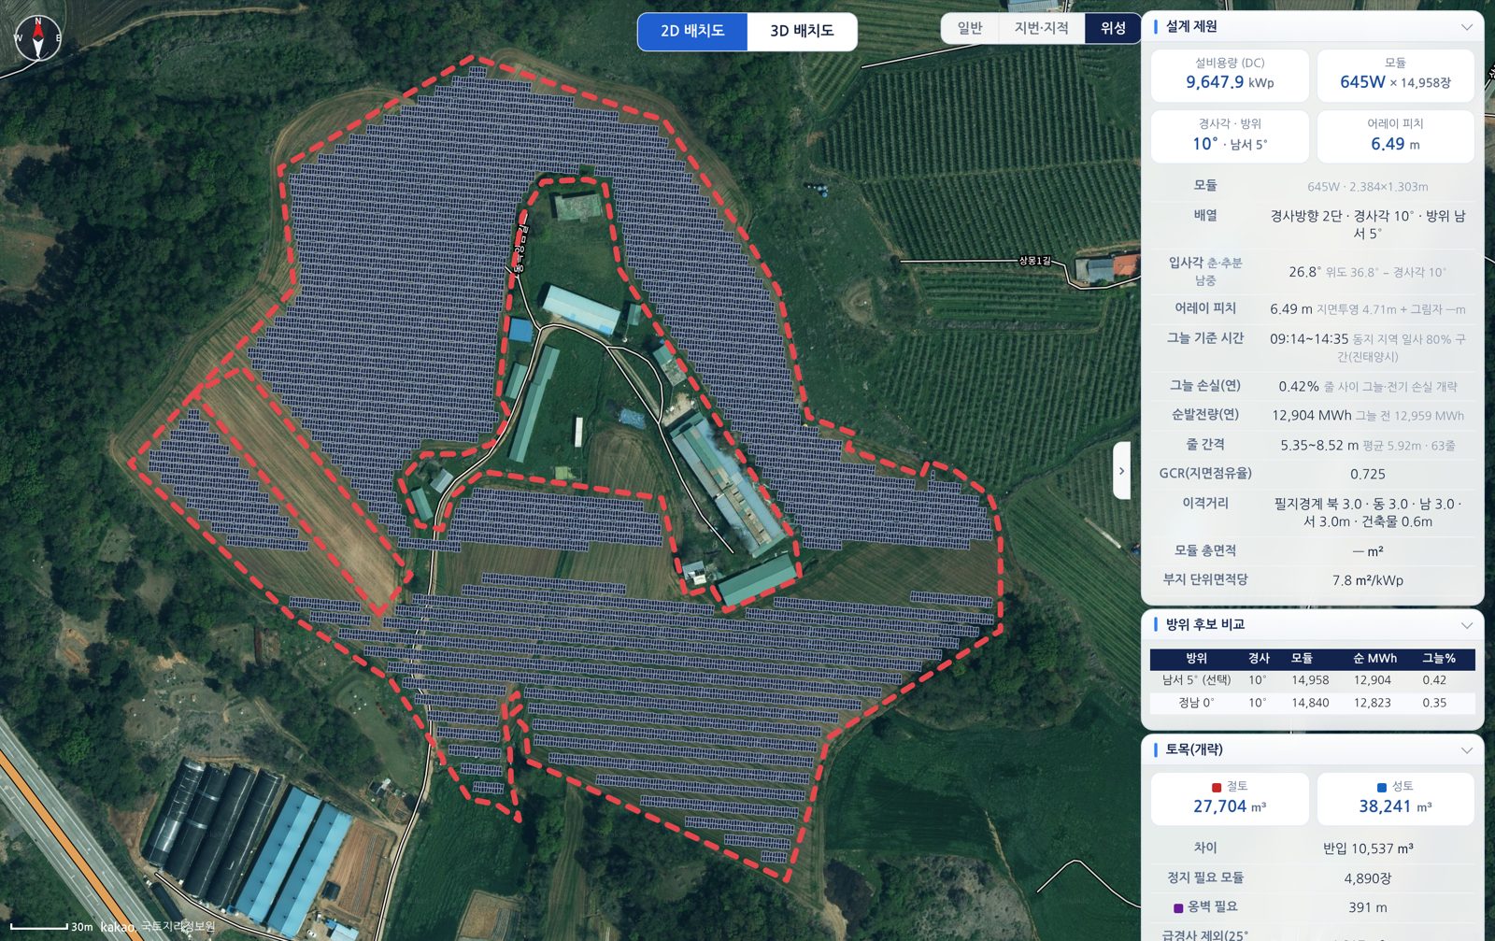Screen dimensions: 1495x941
Task: Click the 방위 column header in comparison table
Action: point(1196,659)
